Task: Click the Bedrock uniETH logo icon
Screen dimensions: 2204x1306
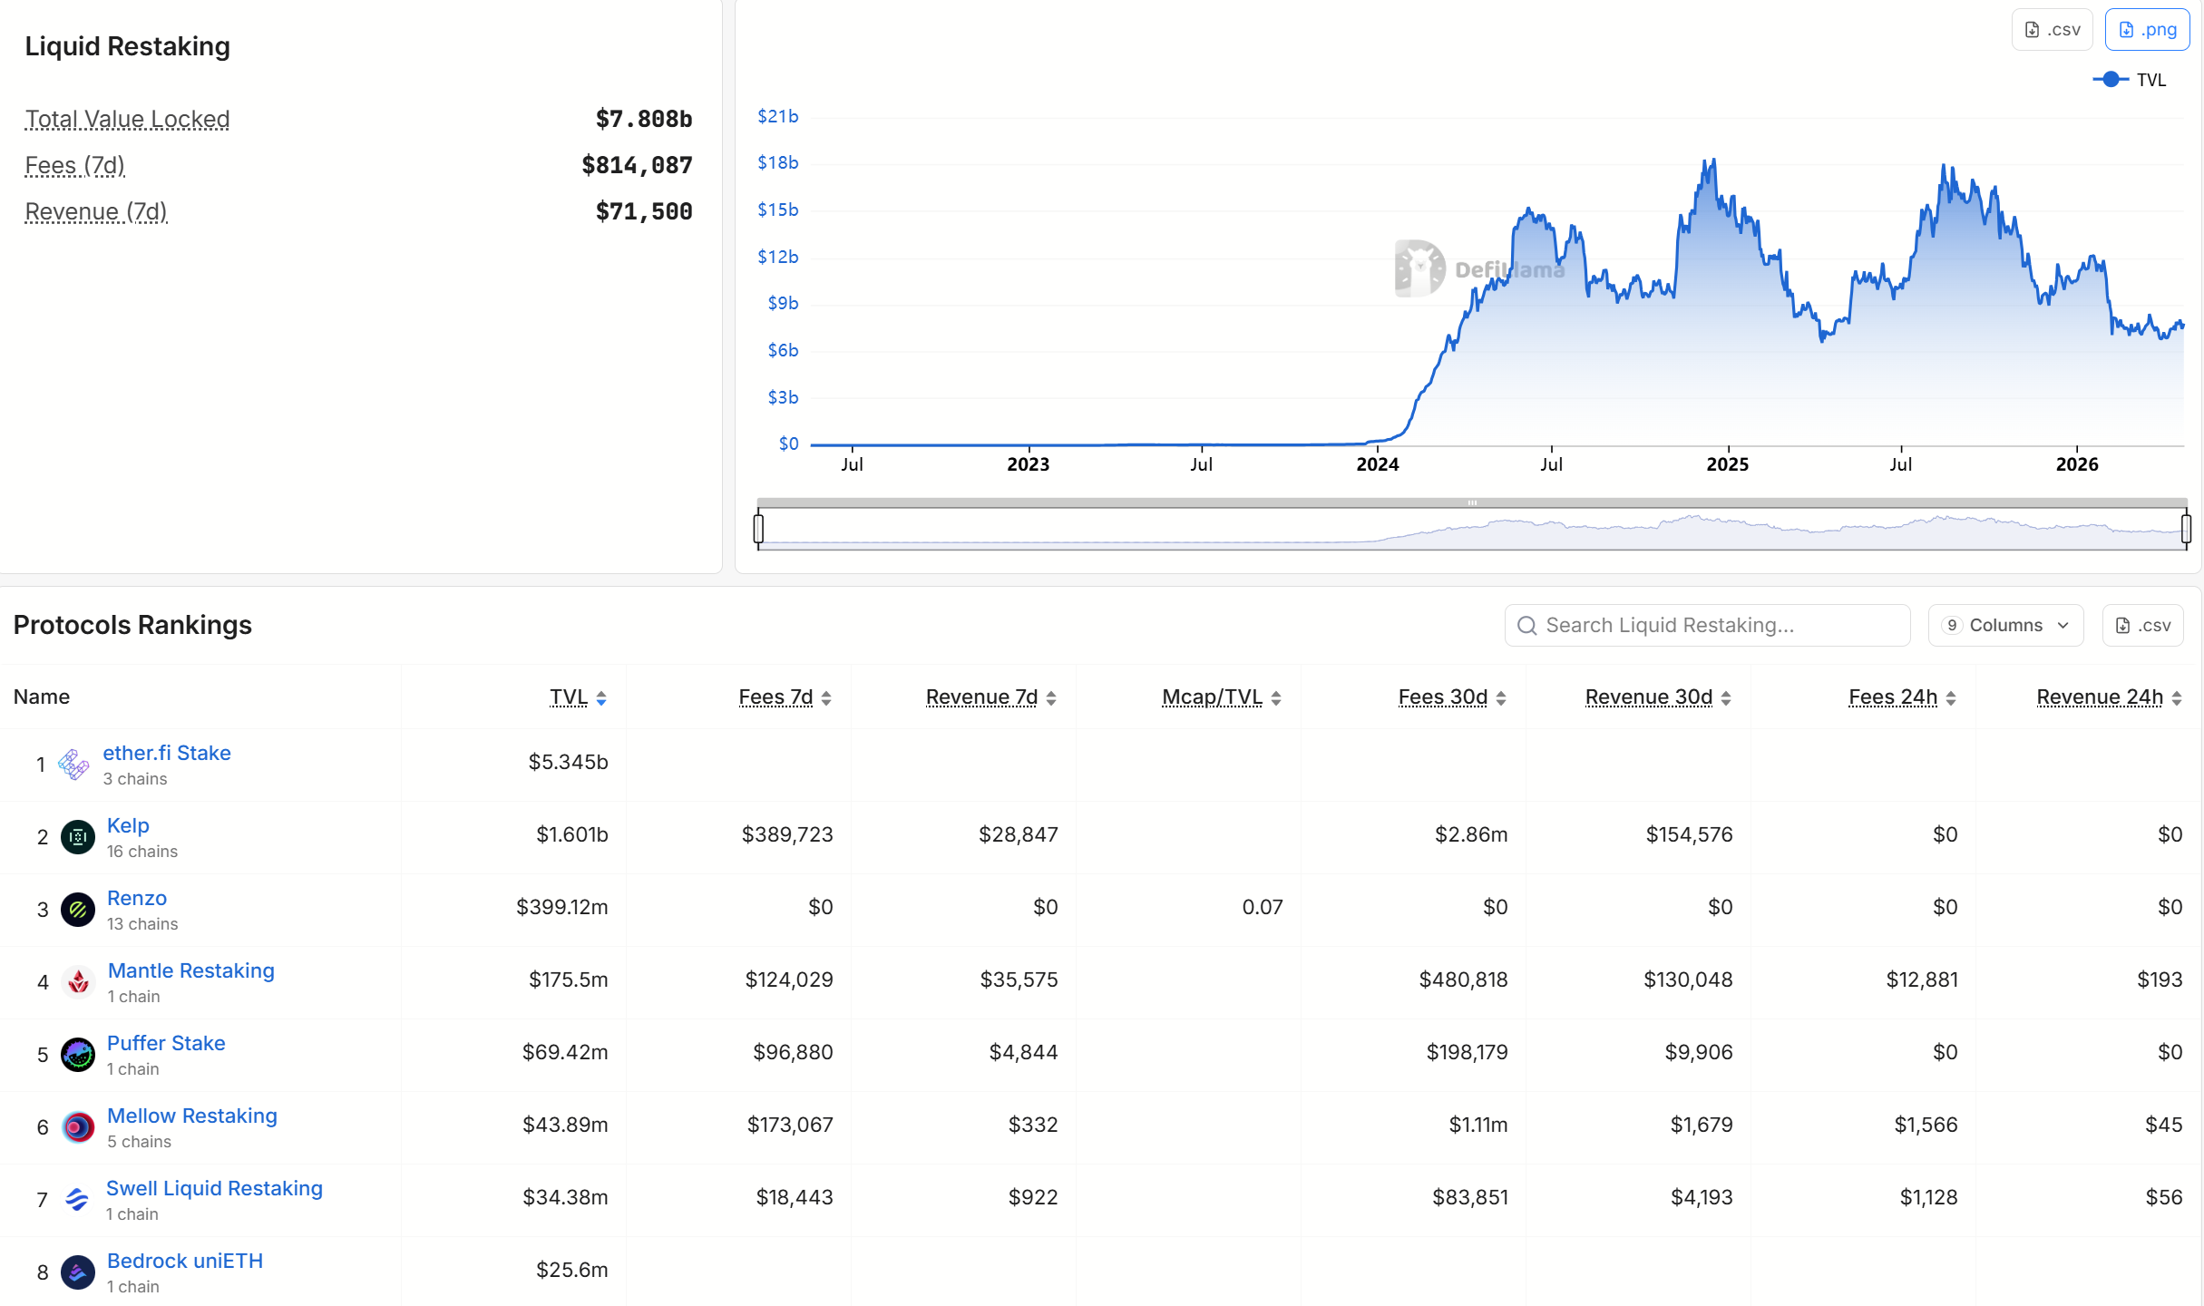Action: coord(78,1272)
